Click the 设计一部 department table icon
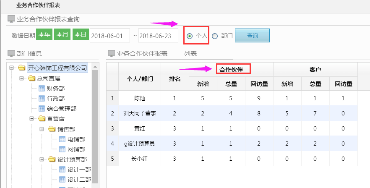Image resolution: width=370 pixels, height=188 pixels. (x=62, y=169)
